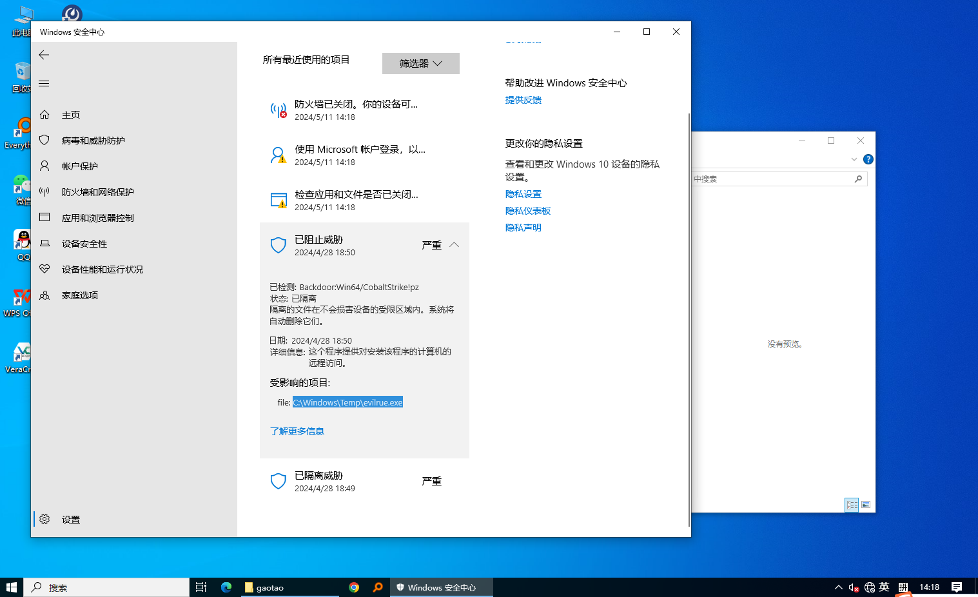Open the Home page (主页)
The height and width of the screenshot is (597, 978).
tap(71, 115)
